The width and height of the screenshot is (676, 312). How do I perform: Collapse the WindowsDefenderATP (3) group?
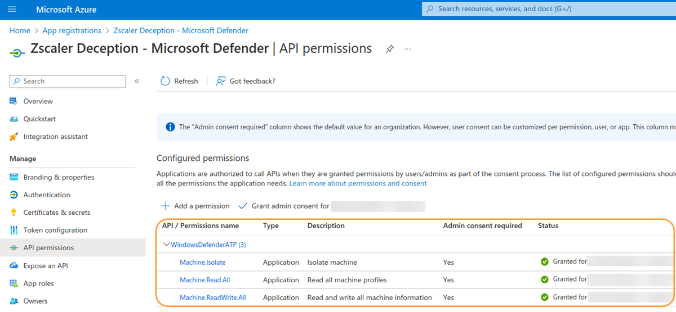166,245
